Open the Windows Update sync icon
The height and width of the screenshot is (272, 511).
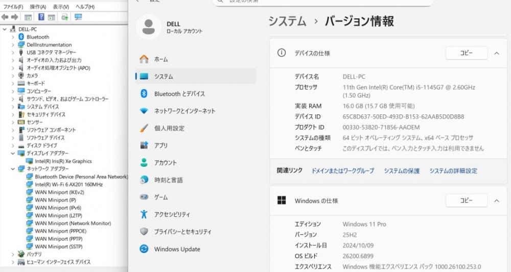(144, 249)
